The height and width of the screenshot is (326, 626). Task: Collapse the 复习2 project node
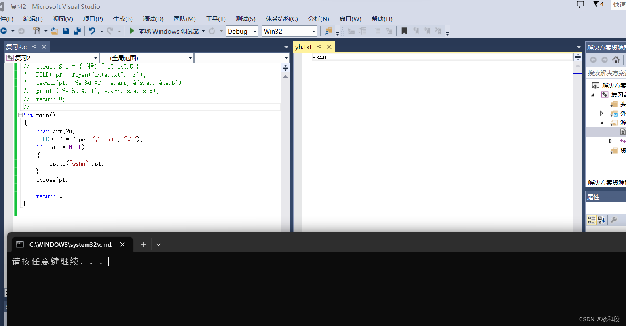click(x=593, y=95)
